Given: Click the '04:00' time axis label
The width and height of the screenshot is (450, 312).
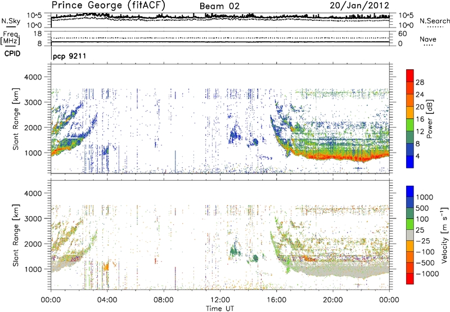Looking at the screenshot, I should (107, 300).
